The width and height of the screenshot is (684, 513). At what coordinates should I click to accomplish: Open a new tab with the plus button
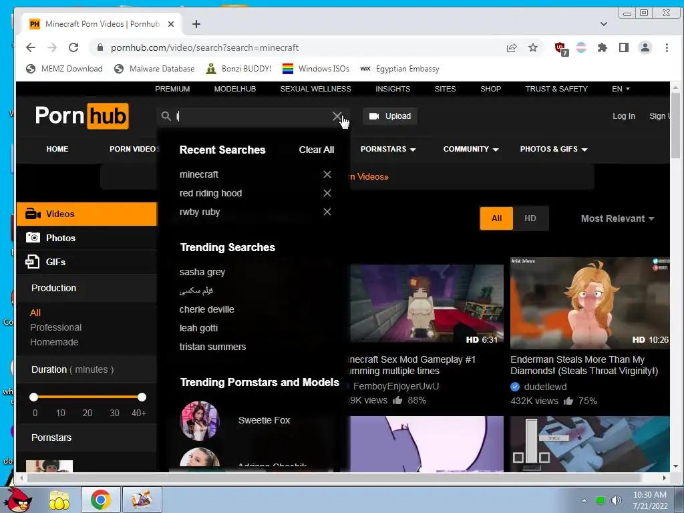[x=196, y=24]
